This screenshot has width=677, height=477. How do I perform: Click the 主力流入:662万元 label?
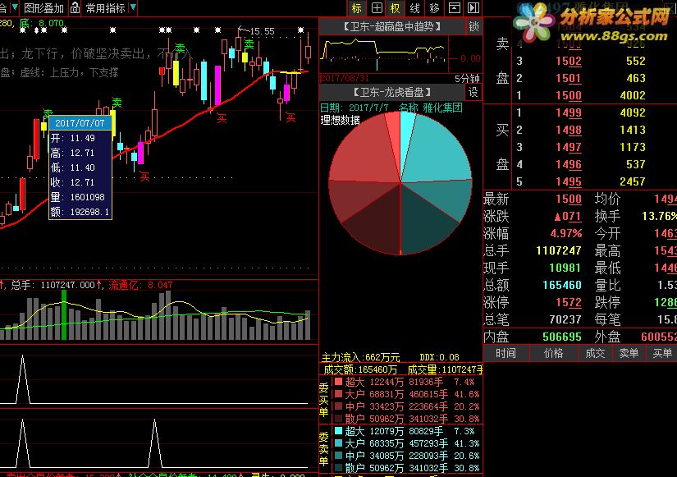pos(360,357)
